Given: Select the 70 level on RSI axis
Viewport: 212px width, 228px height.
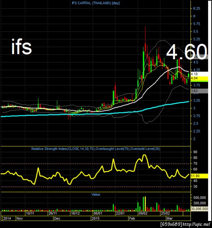Looking at the screenshot, I should tap(195, 164).
